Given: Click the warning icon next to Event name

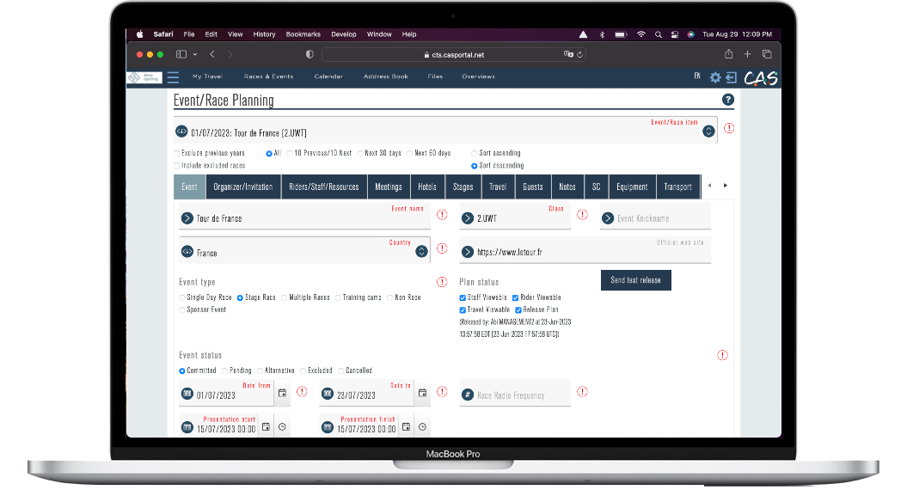Looking at the screenshot, I should 442,215.
